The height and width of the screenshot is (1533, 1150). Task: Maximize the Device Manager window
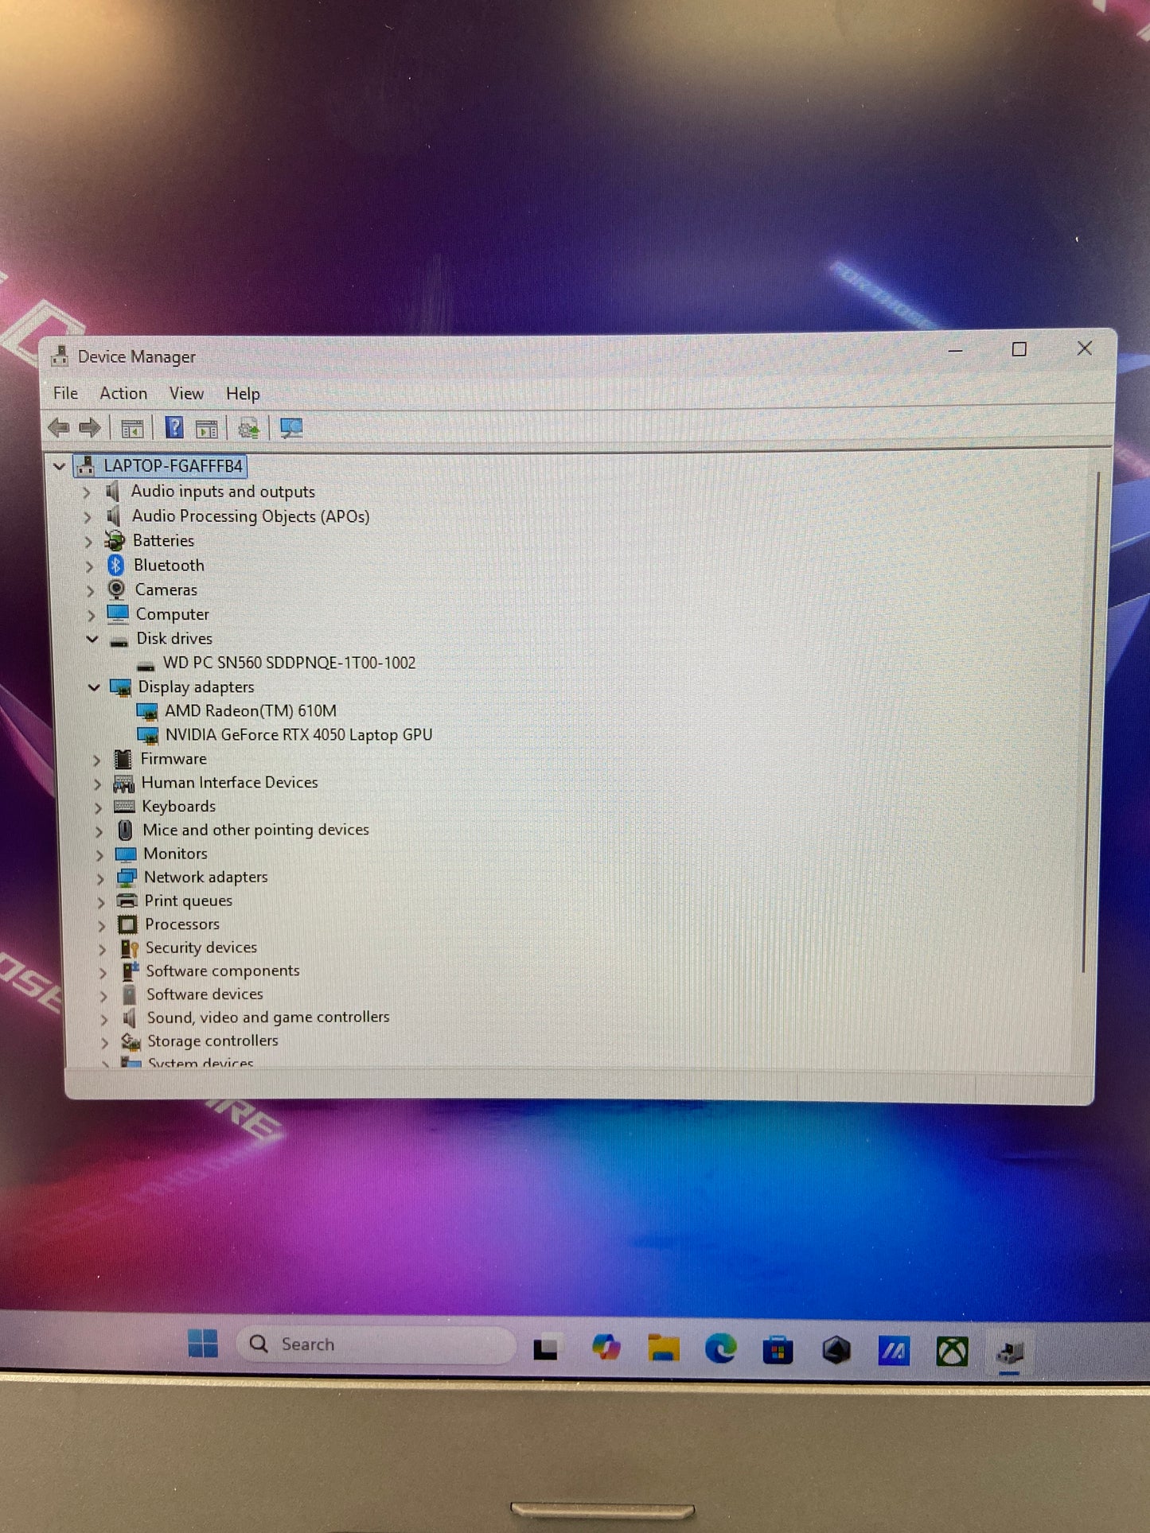click(1019, 349)
